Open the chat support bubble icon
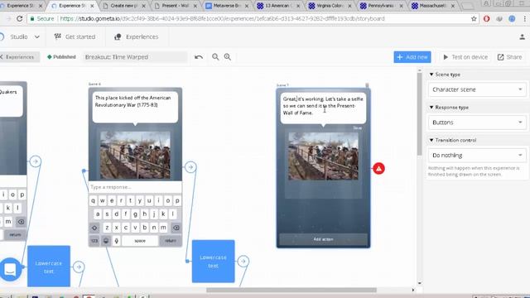The height and width of the screenshot is (298, 530). [10, 269]
